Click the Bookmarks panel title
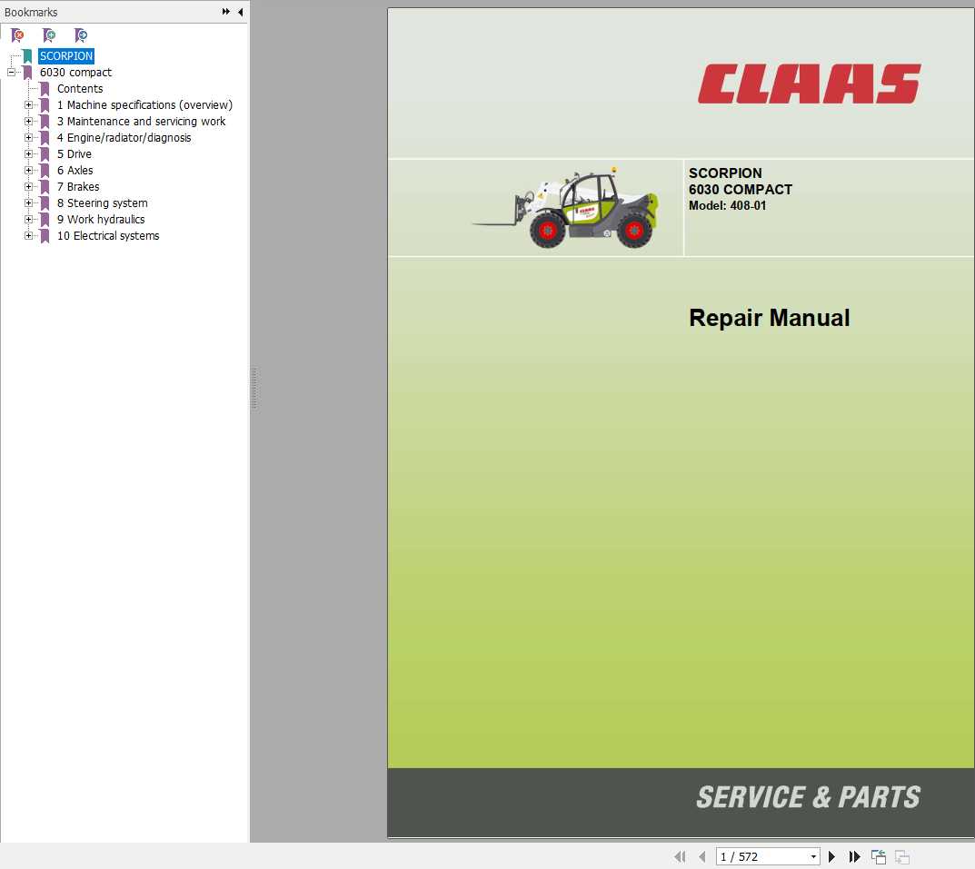 tap(31, 12)
